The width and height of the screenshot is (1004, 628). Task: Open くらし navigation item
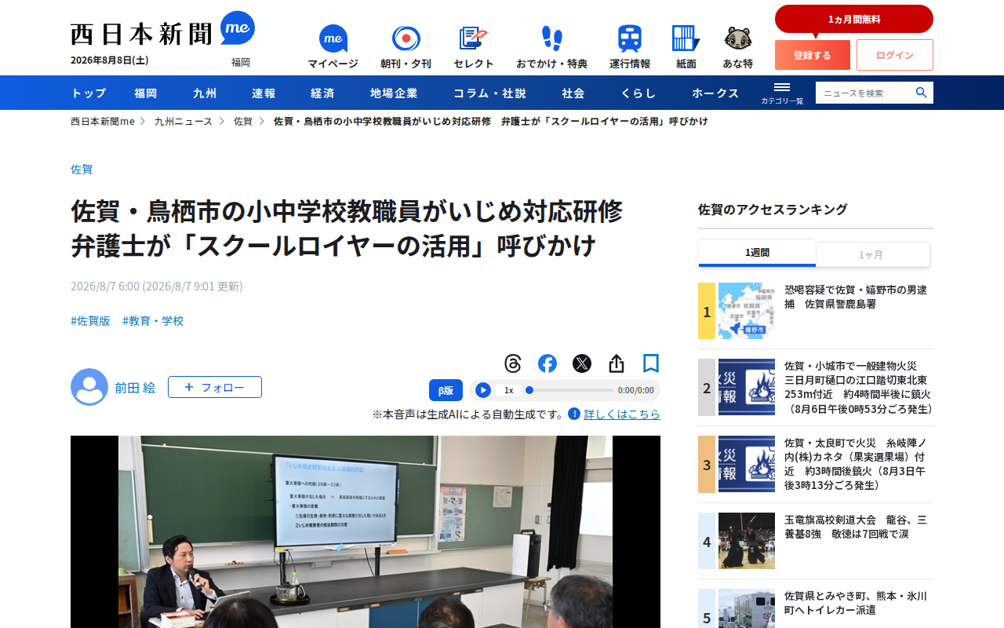coord(638,93)
